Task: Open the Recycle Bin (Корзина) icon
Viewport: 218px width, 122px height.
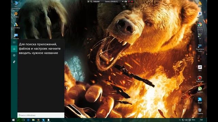Action: tap(200, 111)
